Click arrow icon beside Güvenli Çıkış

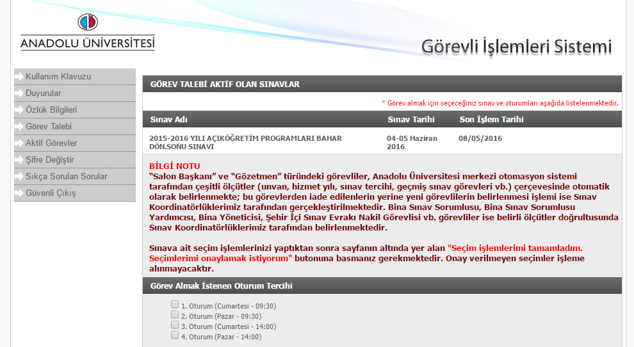[19, 193]
